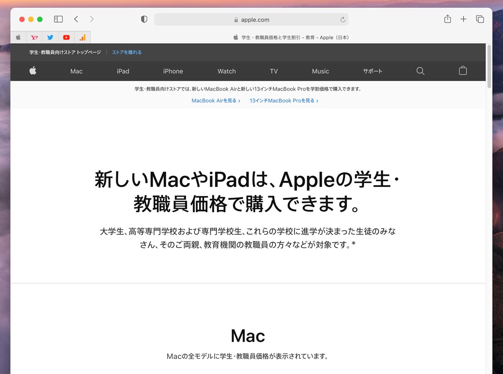
Task: Open site search magnifier icon
Action: 420,71
